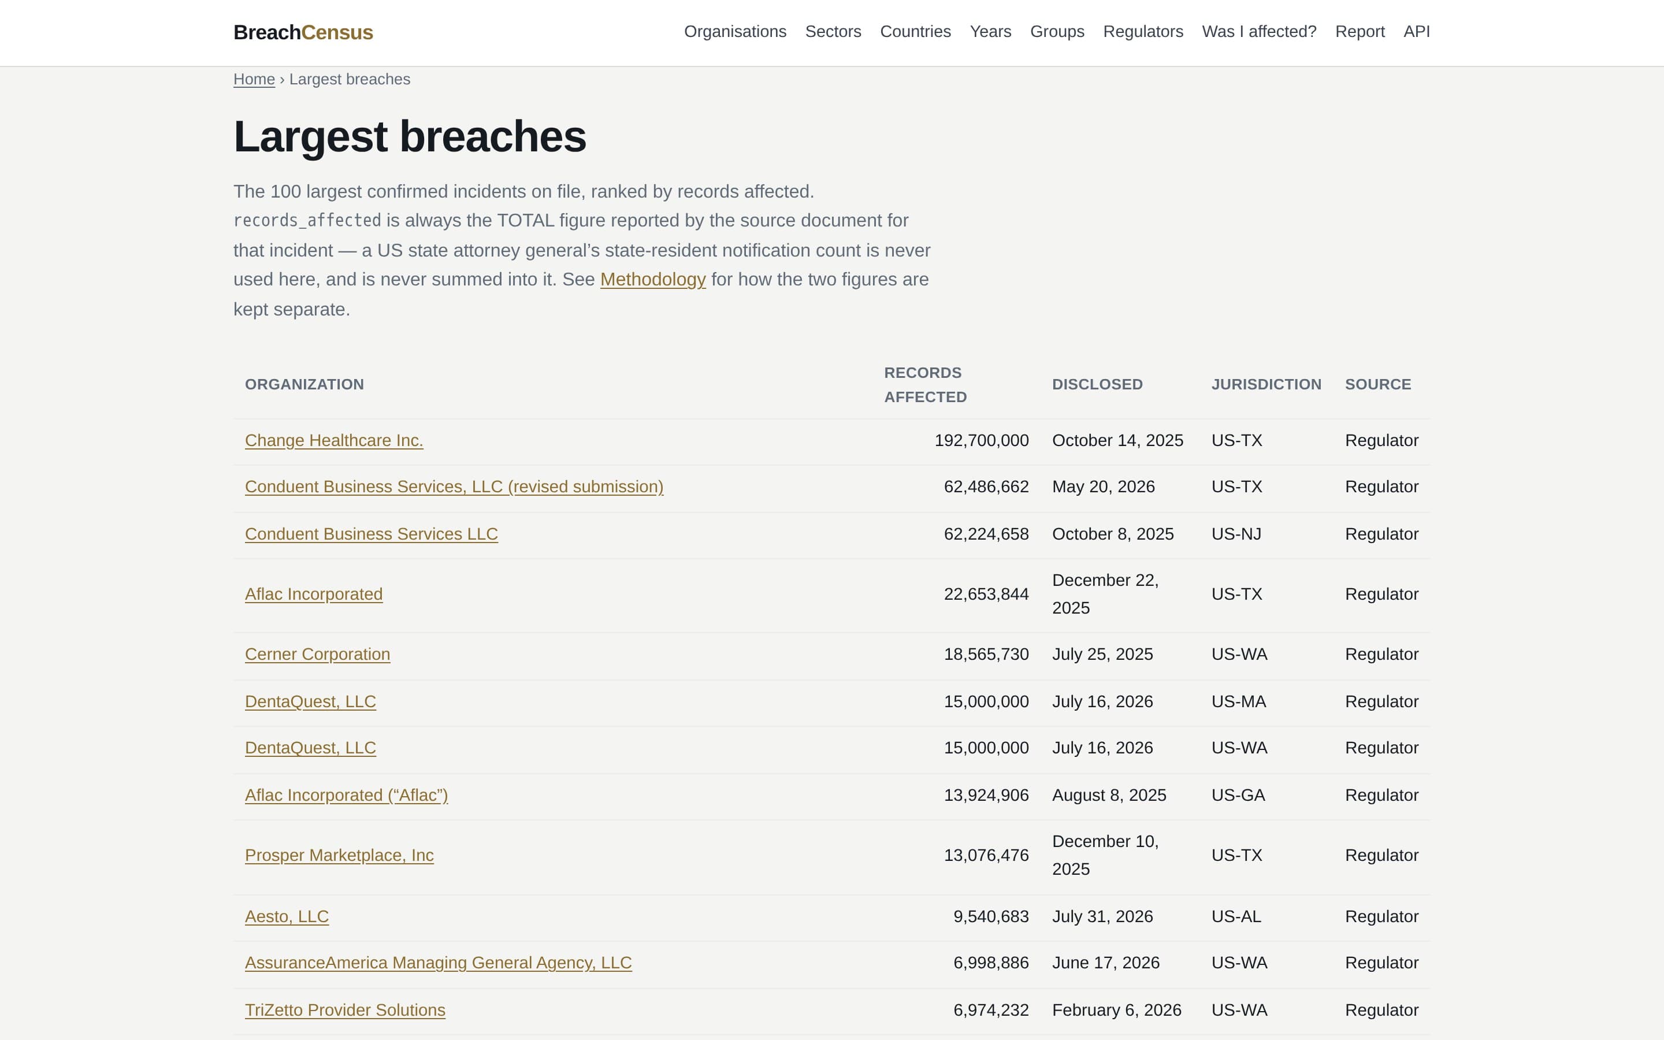The height and width of the screenshot is (1040, 1664).
Task: Click the 'Largest breaches' breadcrumb text
Action: pyautogui.click(x=350, y=79)
